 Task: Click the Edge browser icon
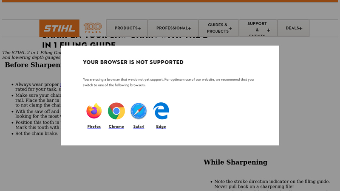[161, 111]
